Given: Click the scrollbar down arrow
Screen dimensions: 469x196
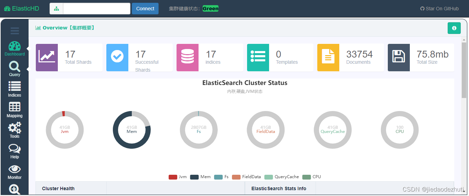Looking at the screenshot, I should point(464,192).
